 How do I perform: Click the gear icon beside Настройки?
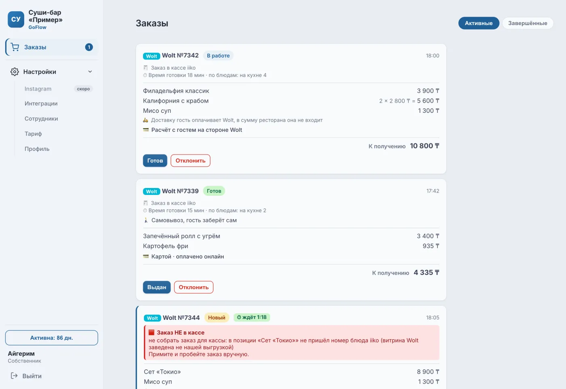[x=15, y=72]
